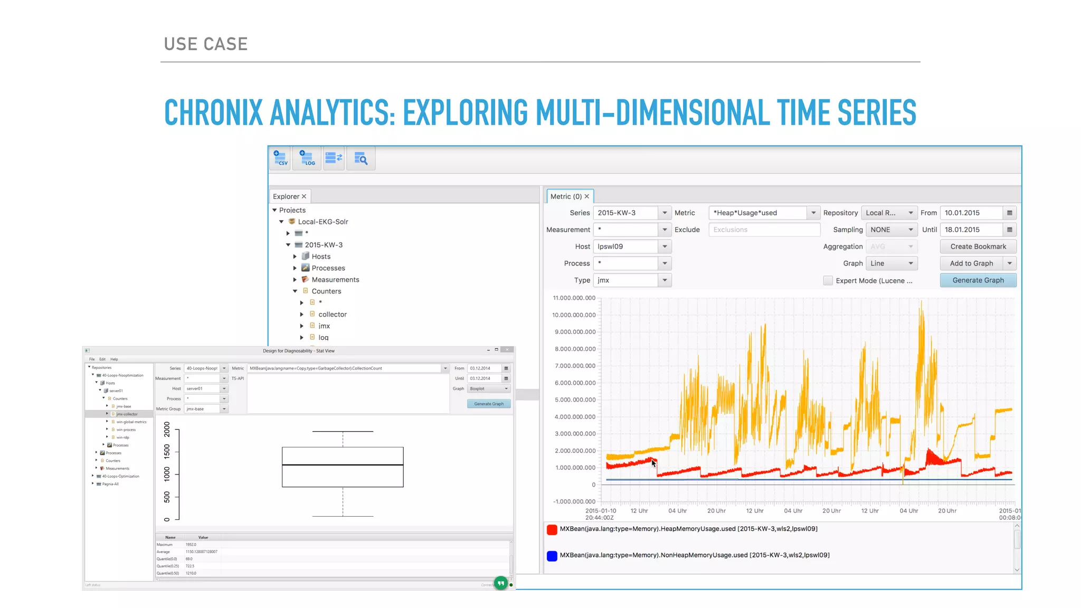Click the Add to Graph button

pyautogui.click(x=971, y=263)
